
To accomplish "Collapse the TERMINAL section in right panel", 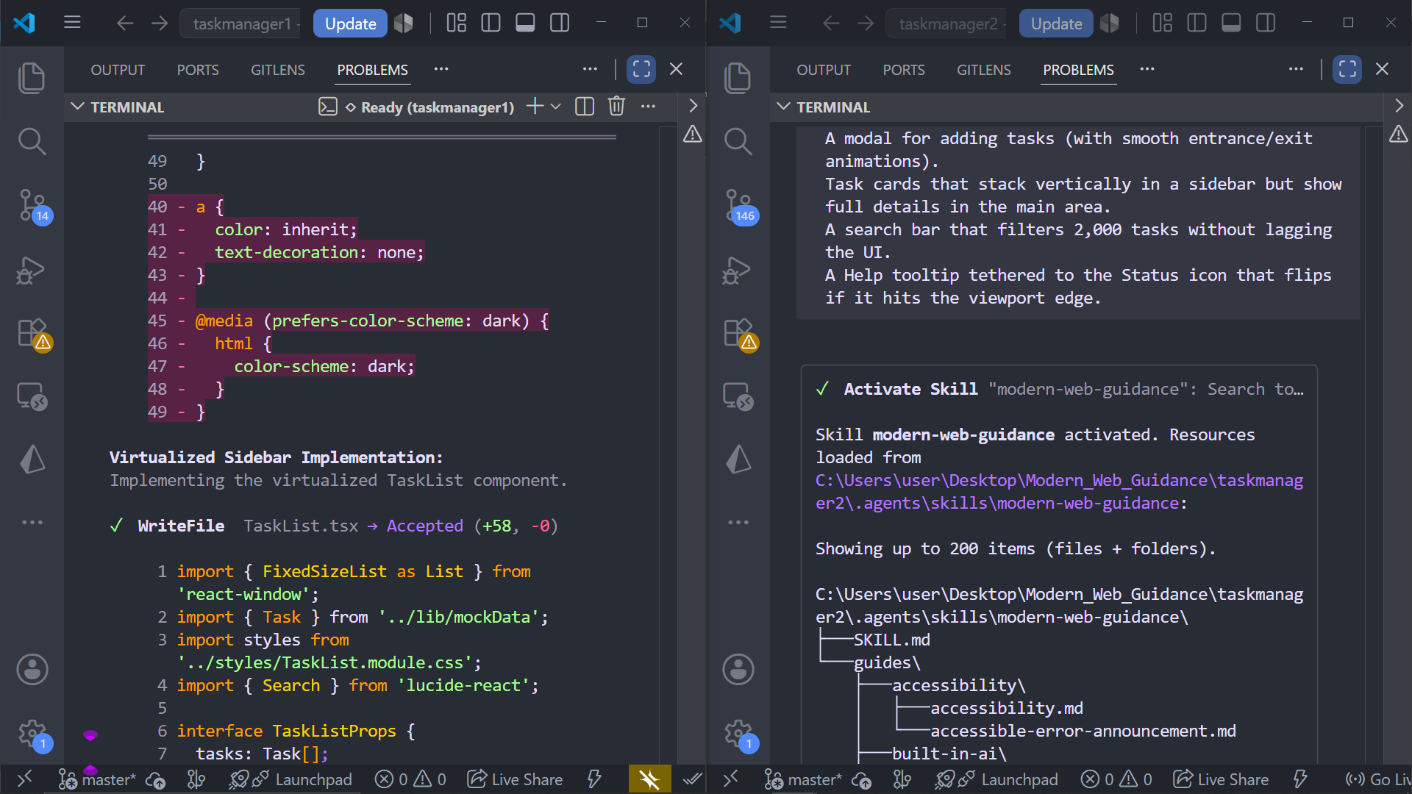I will pyautogui.click(x=784, y=107).
